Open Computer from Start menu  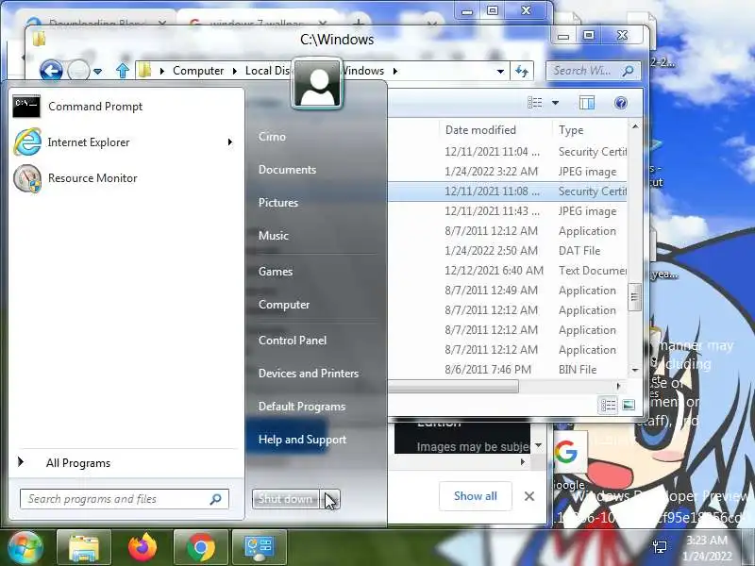tap(284, 305)
